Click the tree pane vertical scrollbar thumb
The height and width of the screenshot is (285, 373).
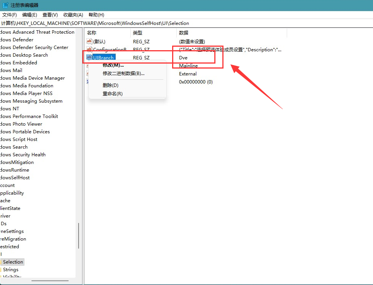[x=79, y=236]
